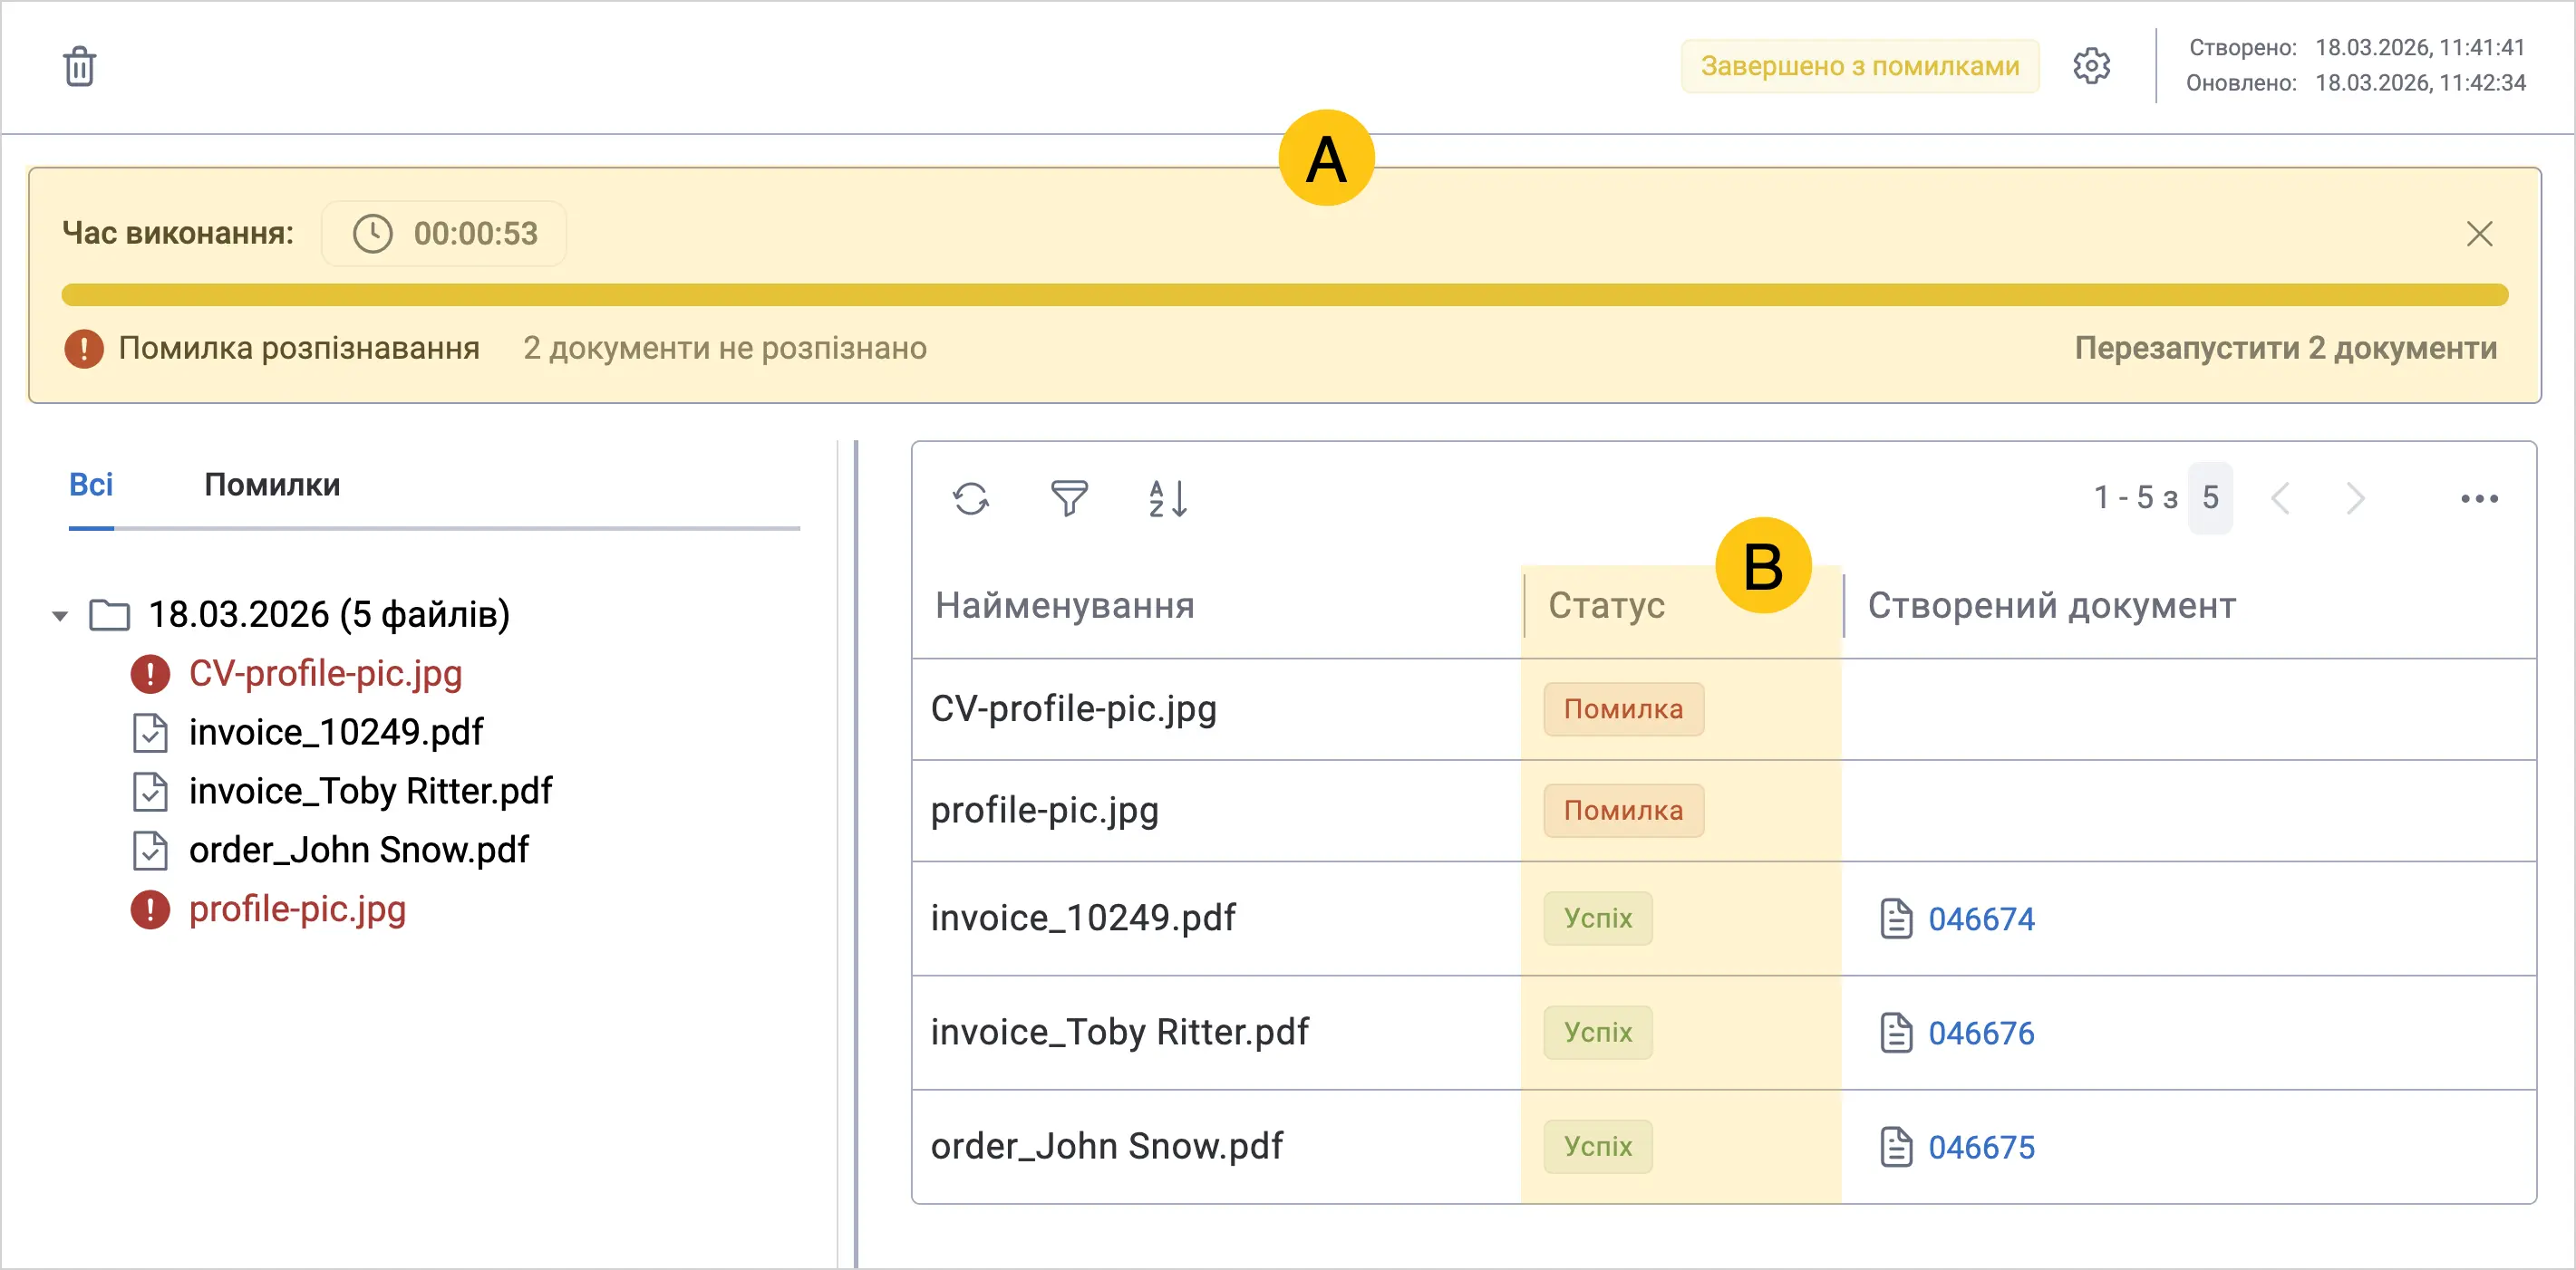Select invoice_10249.pdf in the file tree
The width and height of the screenshot is (2576, 1270).
(x=335, y=733)
